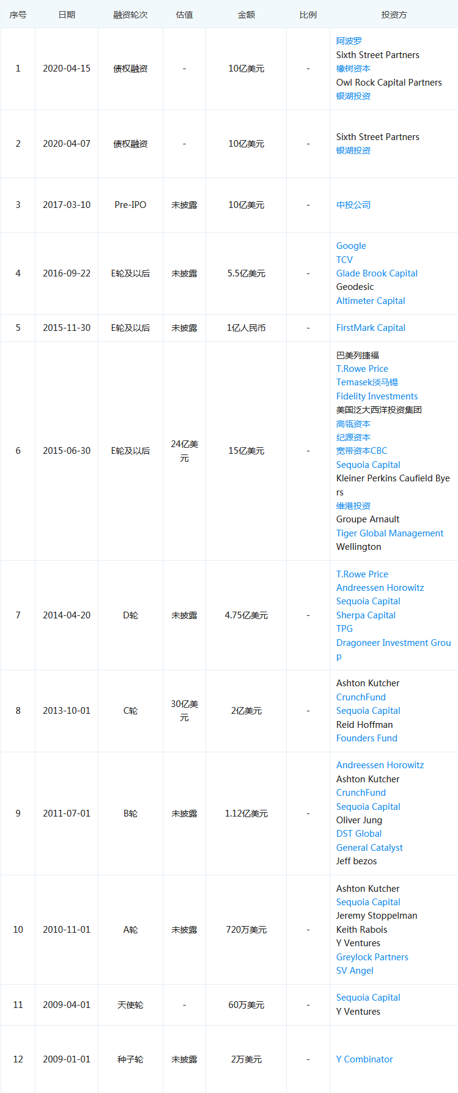Viewport: 458px width, 1093px height.
Task: Open Tiger Global Management link
Action: (390, 533)
